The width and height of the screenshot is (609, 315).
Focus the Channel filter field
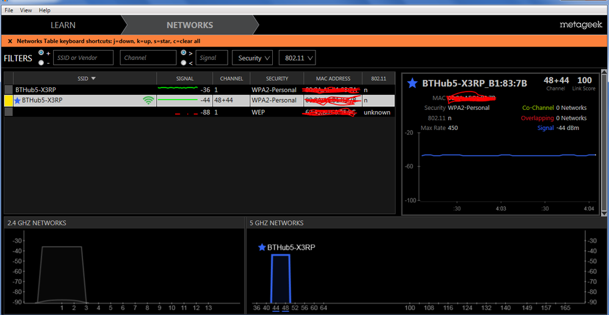[148, 57]
